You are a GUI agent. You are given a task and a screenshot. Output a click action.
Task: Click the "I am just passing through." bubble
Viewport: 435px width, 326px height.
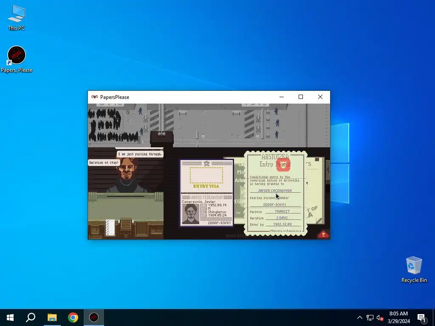pos(140,154)
